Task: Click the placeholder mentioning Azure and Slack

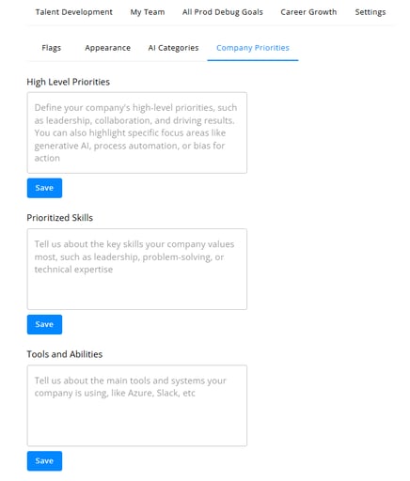Action: tap(131, 387)
